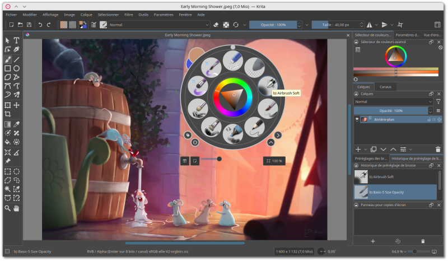Click the layer Opacité 100% slider
Image resolution: width=448 pixels, height=261 pixels.
pos(391,111)
